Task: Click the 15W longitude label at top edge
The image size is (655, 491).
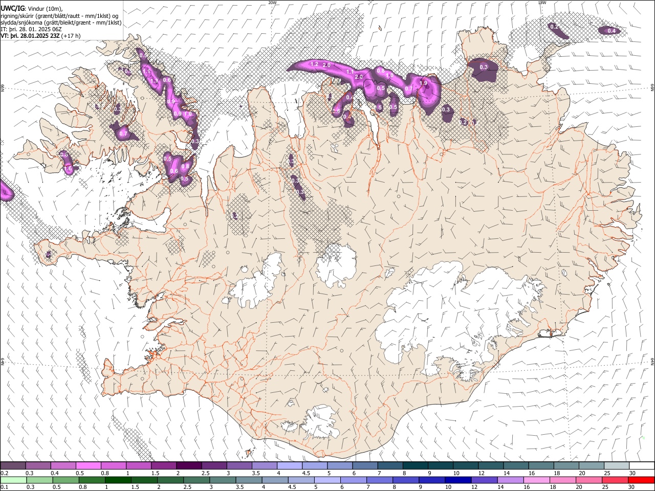Action: click(542, 3)
